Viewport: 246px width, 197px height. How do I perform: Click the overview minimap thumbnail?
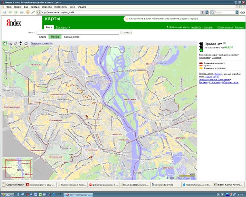pyautogui.click(x=18, y=168)
